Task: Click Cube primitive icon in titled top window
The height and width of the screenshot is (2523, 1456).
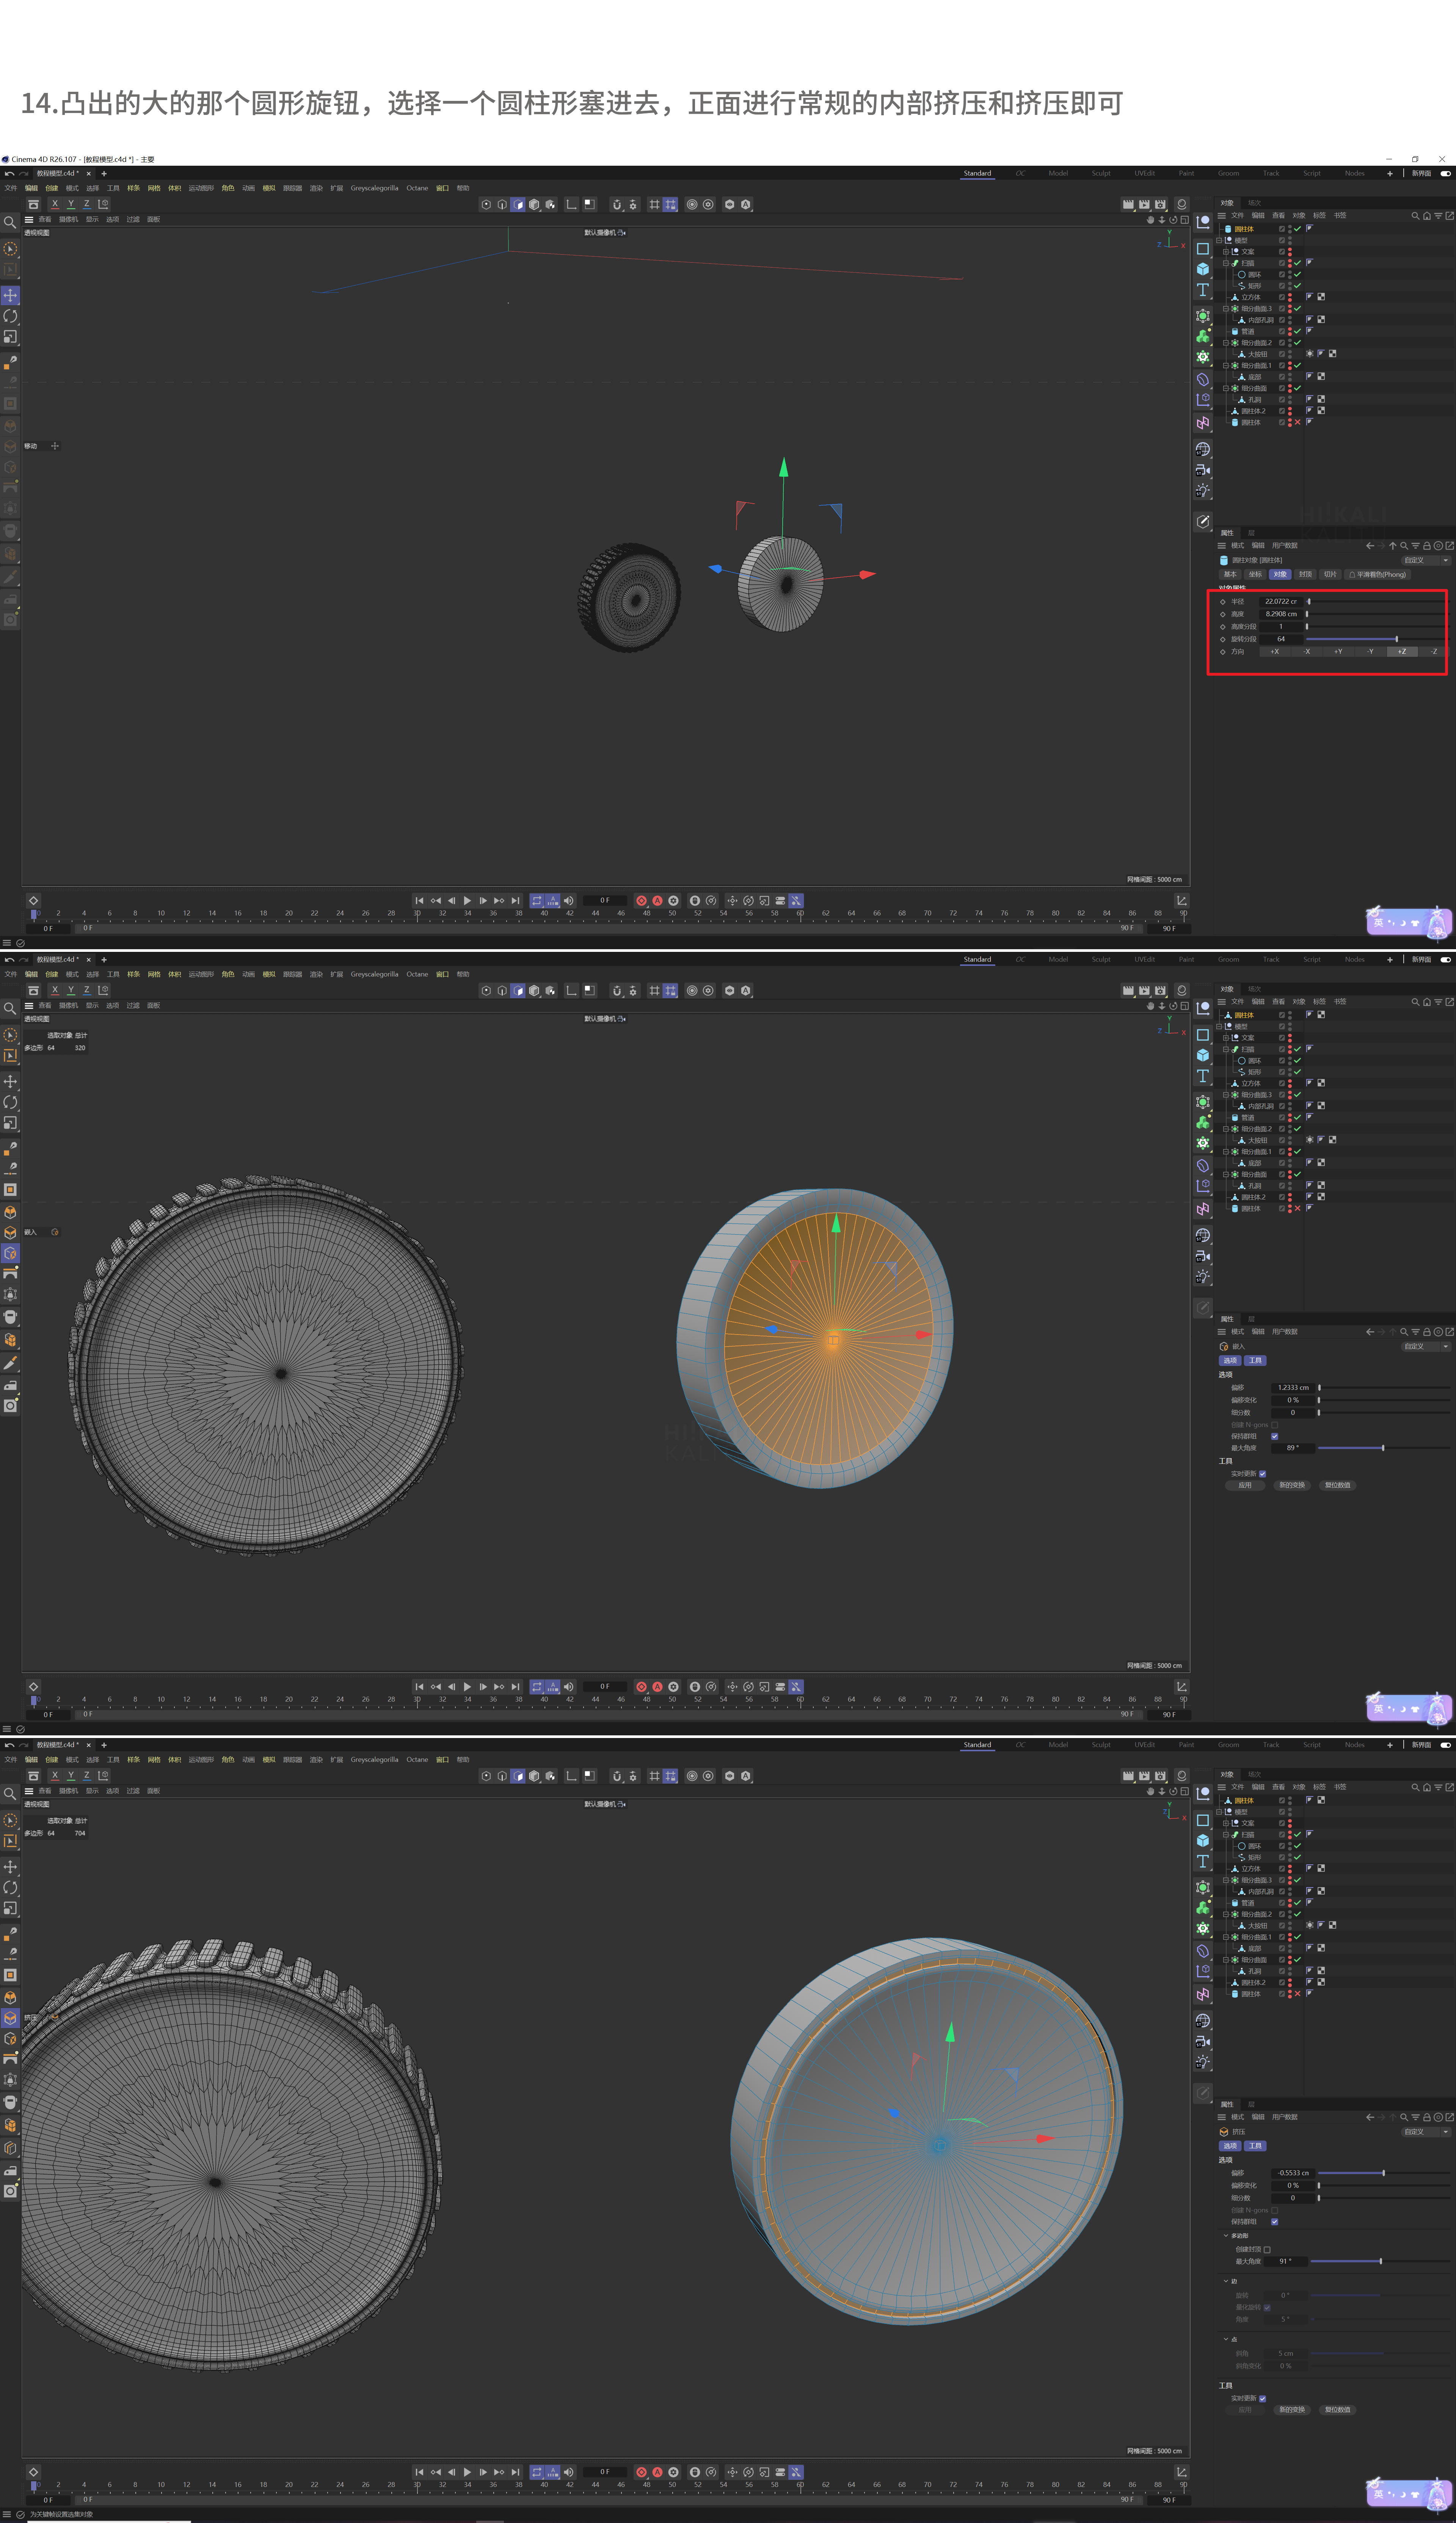Action: (1203, 269)
